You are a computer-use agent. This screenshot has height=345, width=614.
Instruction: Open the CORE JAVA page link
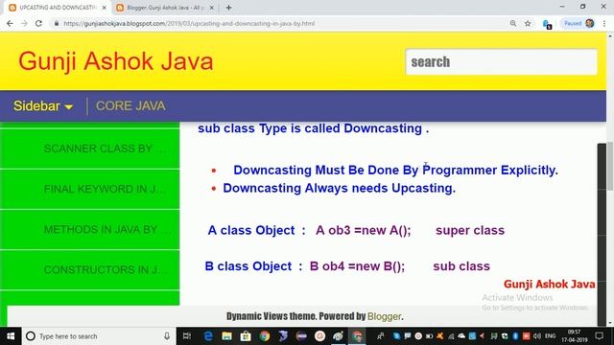[130, 106]
